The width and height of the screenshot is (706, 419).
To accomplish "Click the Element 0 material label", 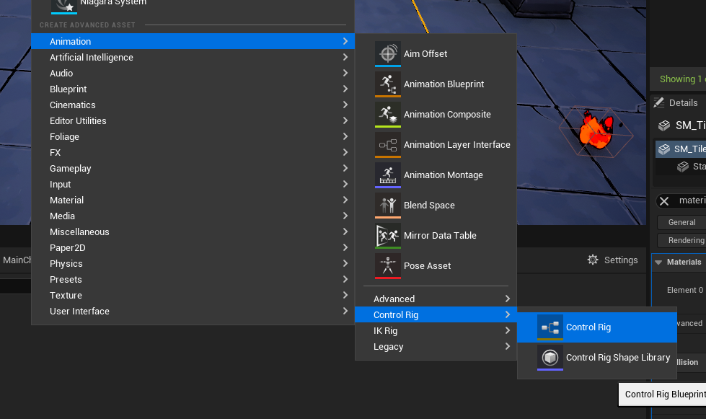I will tap(685, 291).
